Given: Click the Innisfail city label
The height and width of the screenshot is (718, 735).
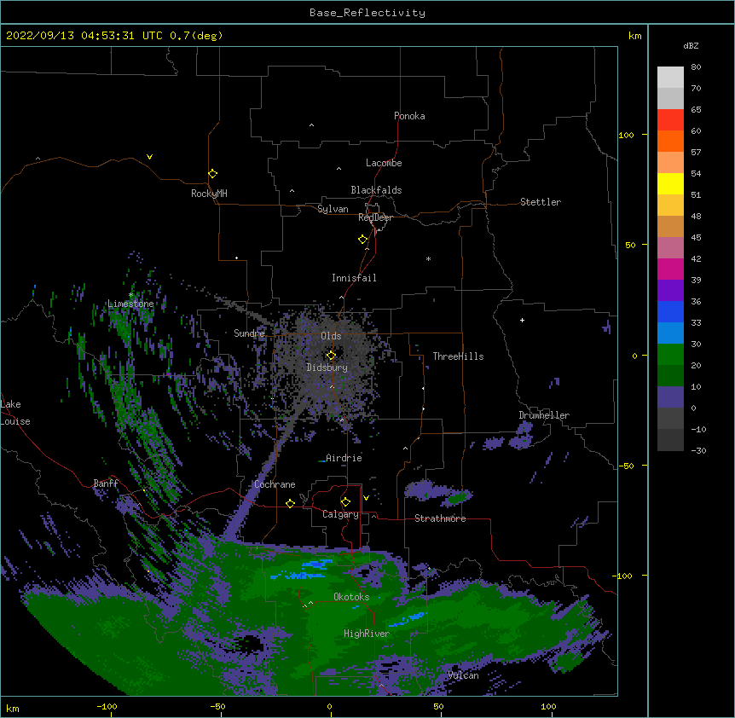Looking at the screenshot, I should [x=354, y=278].
